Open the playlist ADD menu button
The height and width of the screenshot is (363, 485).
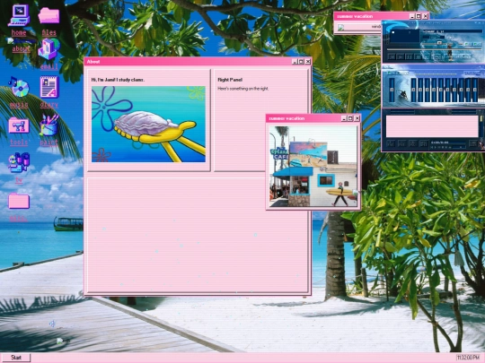click(x=391, y=143)
